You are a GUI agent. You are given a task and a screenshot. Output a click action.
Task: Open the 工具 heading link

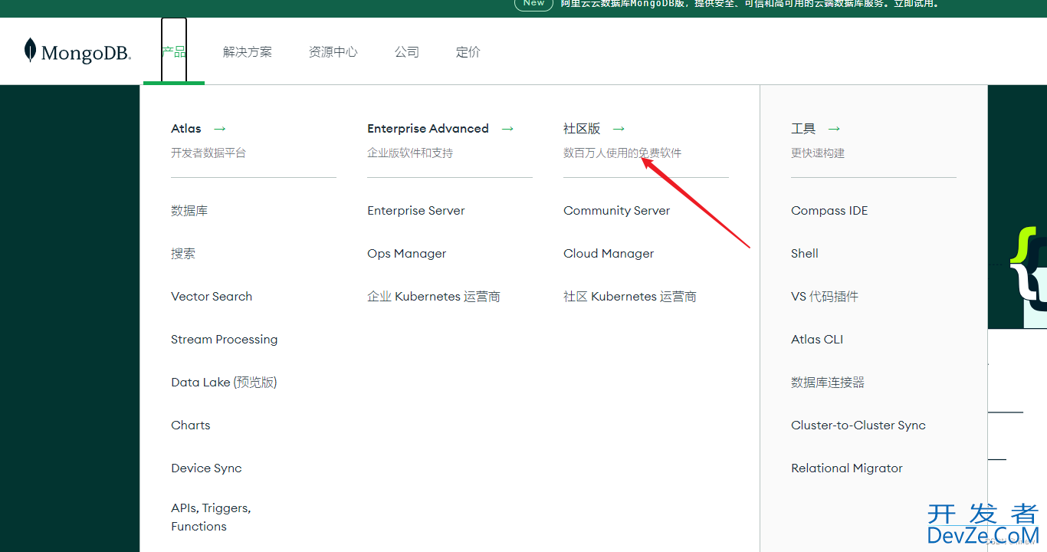(803, 129)
